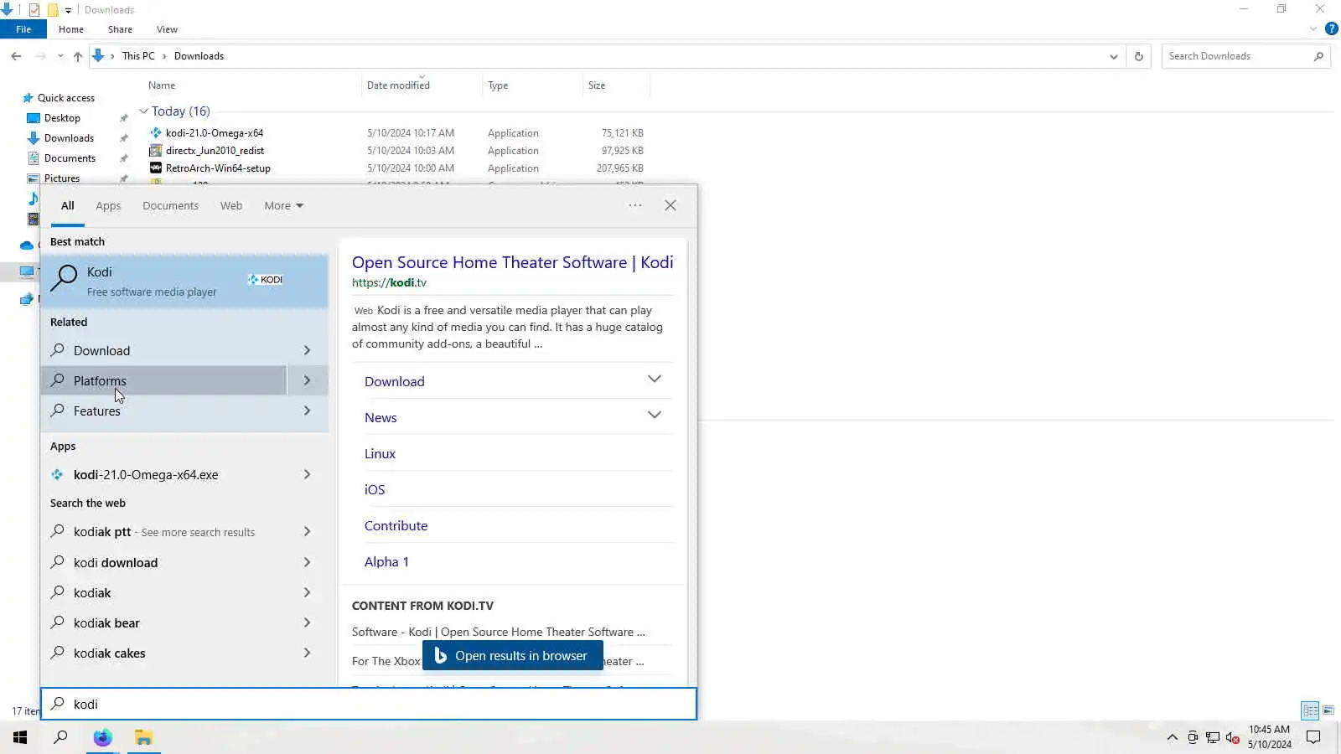The image size is (1341, 754).
Task: Click the Windows Start button
Action: coord(20,737)
